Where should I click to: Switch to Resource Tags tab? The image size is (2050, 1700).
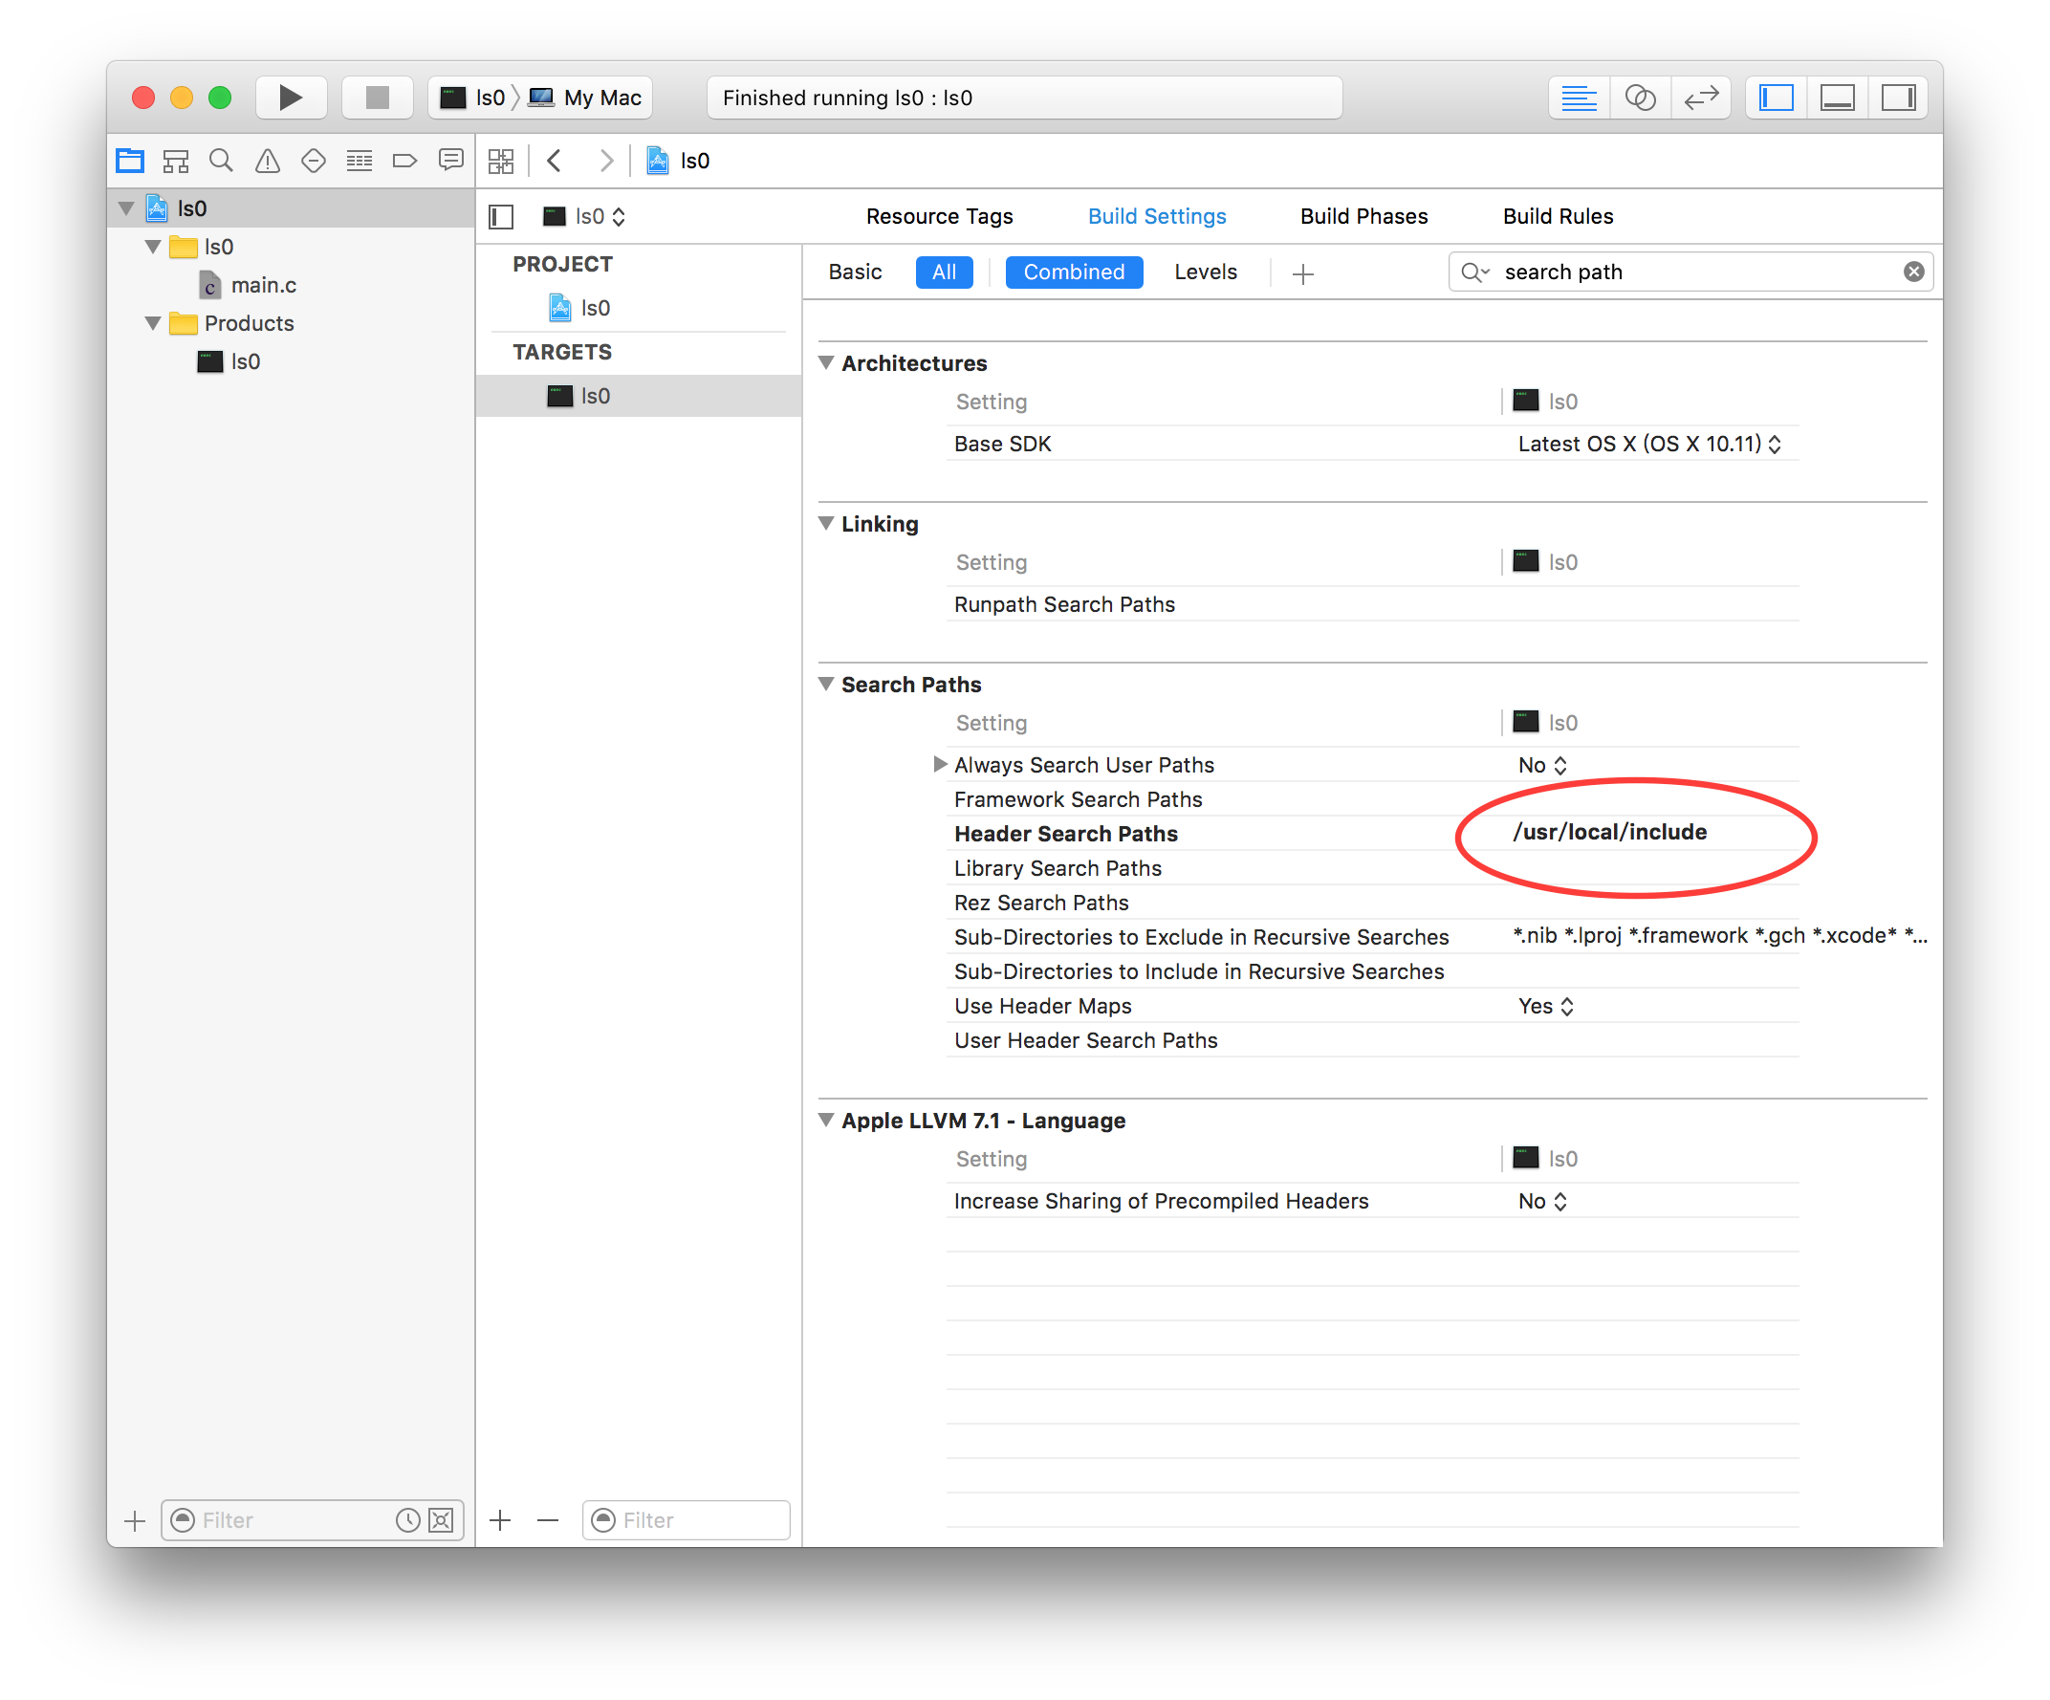(x=939, y=217)
